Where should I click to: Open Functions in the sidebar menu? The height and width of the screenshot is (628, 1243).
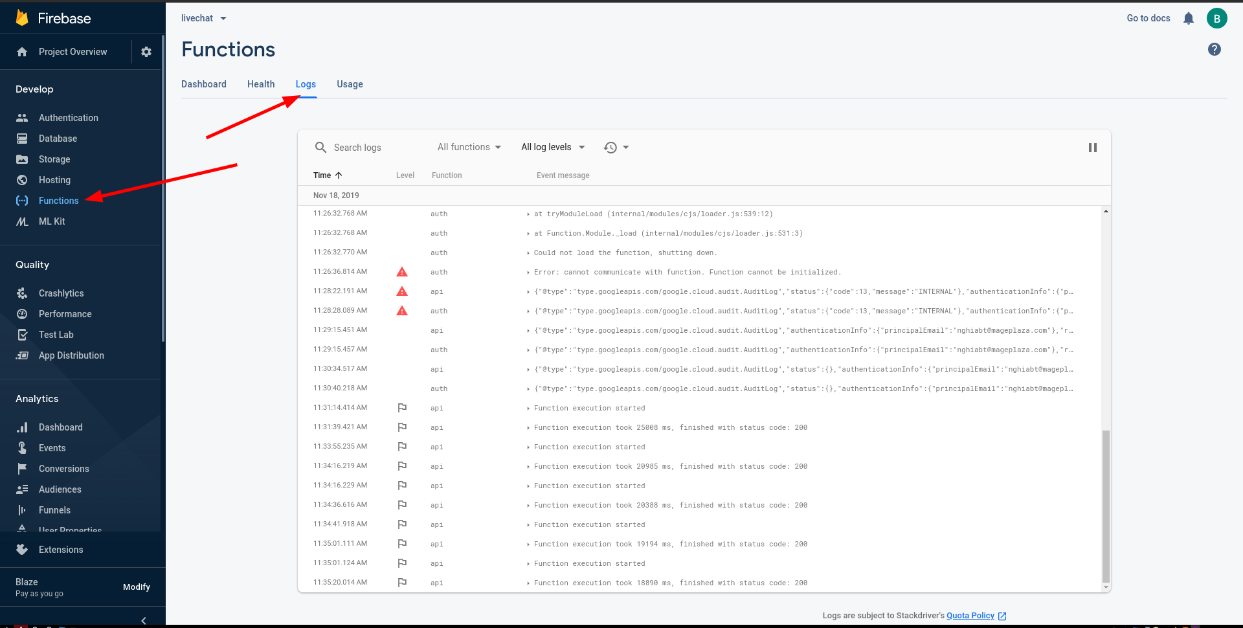[59, 201]
